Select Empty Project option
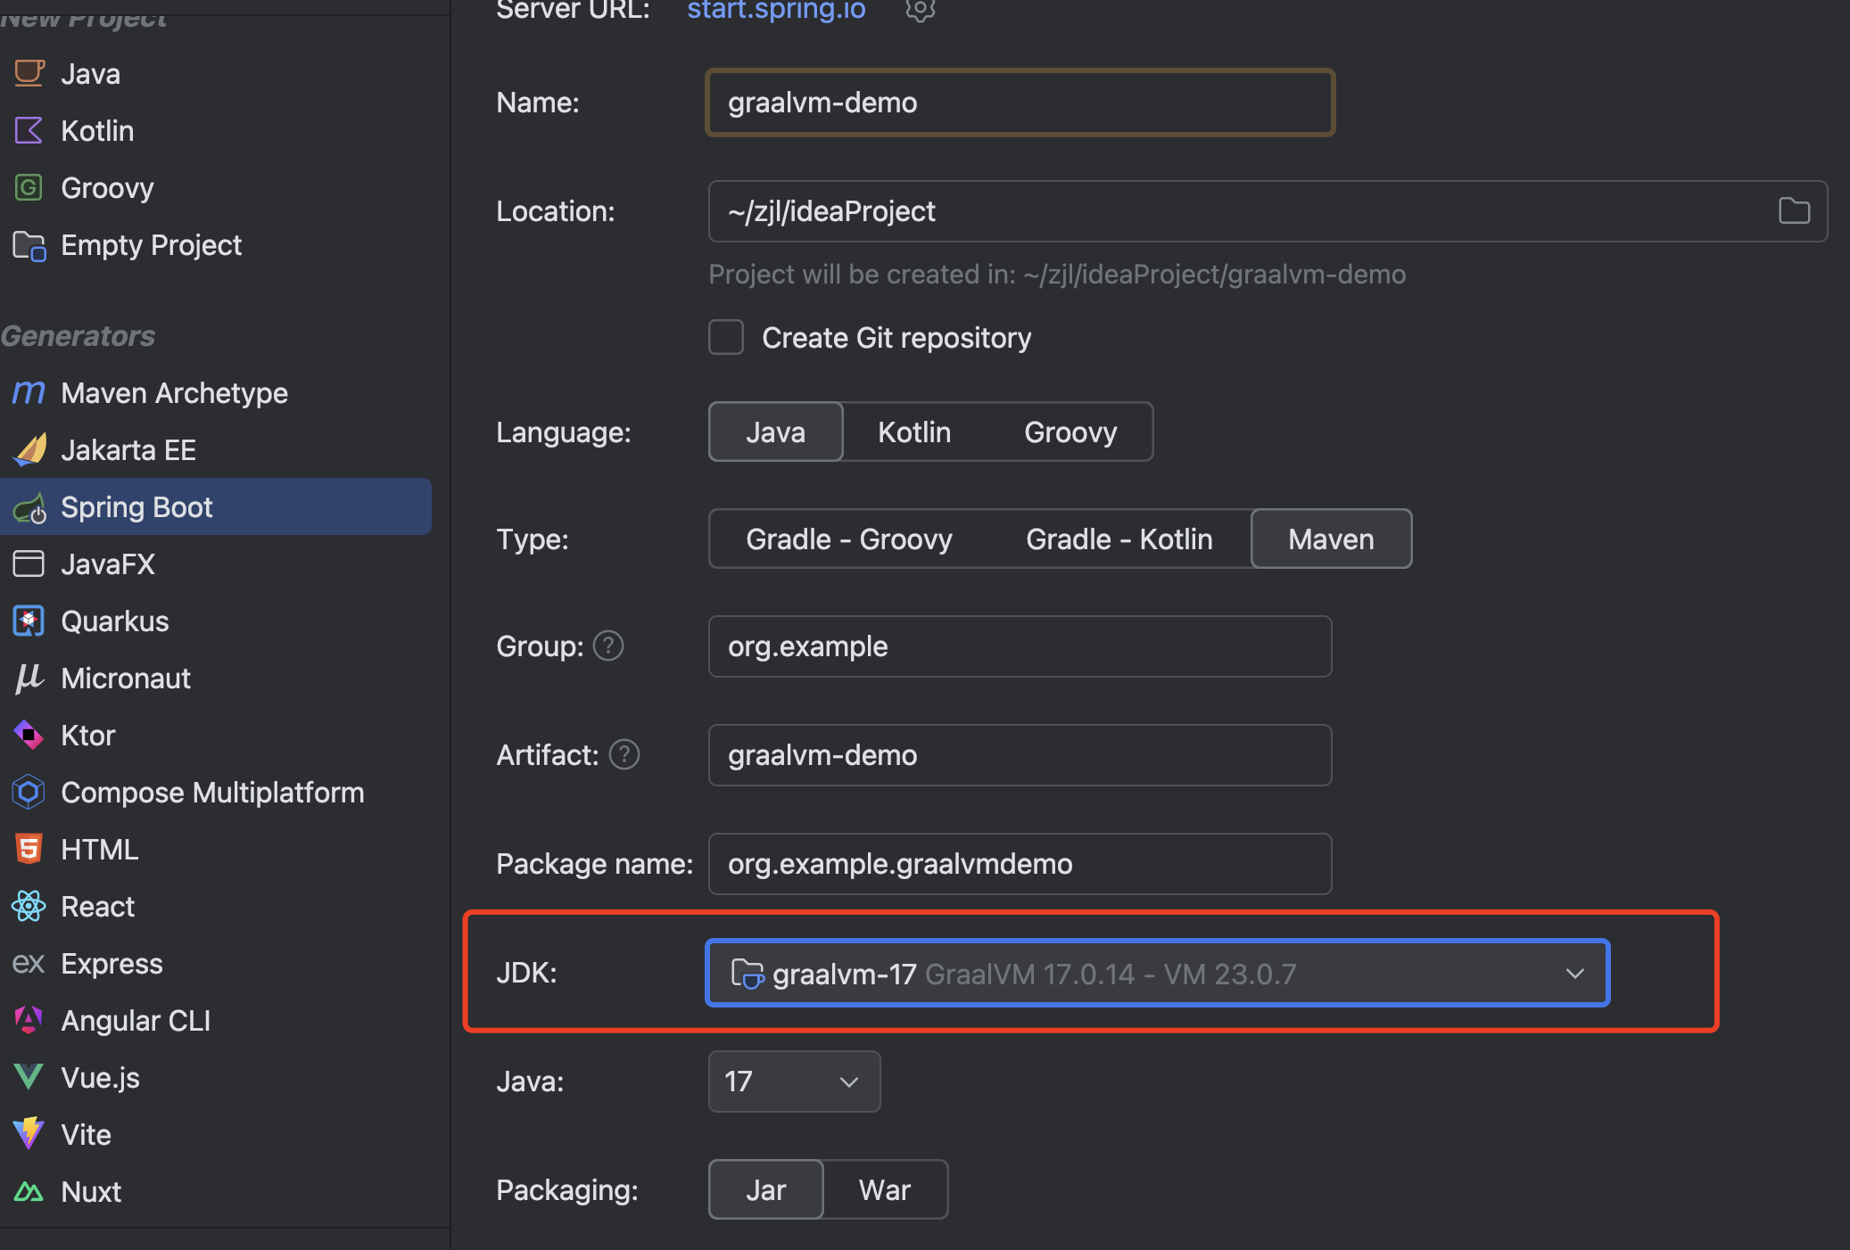This screenshot has height=1250, width=1850. pos(216,244)
